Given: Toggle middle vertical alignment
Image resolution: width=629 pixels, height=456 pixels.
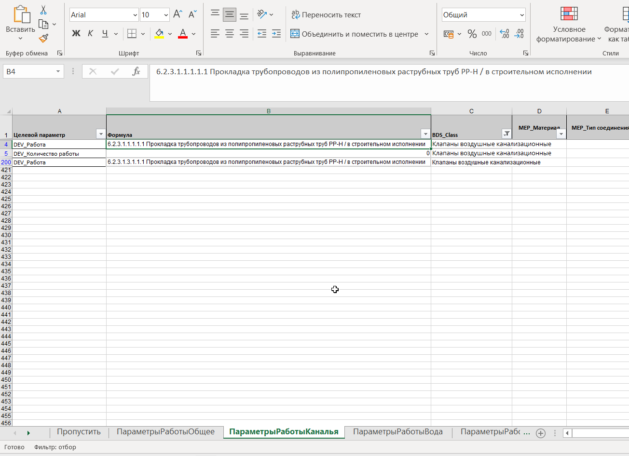Looking at the screenshot, I should [x=230, y=14].
